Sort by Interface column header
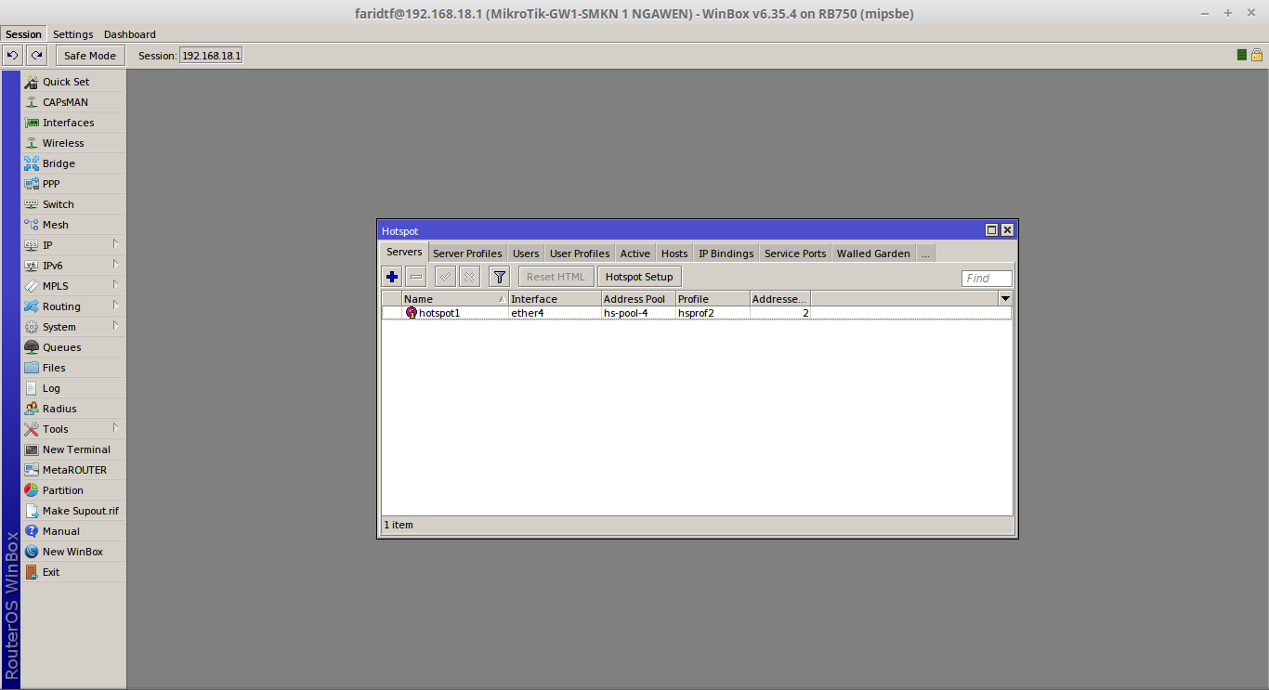Viewport: 1269px width, 690px height. [x=555, y=299]
